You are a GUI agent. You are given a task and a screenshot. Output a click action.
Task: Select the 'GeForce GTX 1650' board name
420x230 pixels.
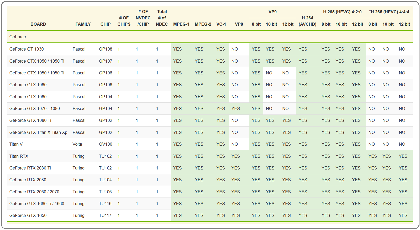tap(28, 215)
